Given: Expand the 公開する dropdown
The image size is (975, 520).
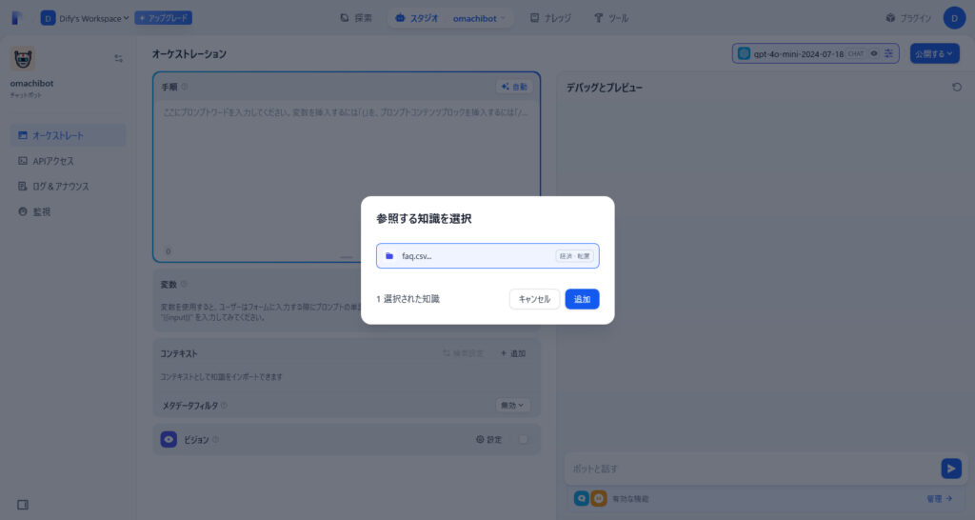Looking at the screenshot, I should [934, 53].
